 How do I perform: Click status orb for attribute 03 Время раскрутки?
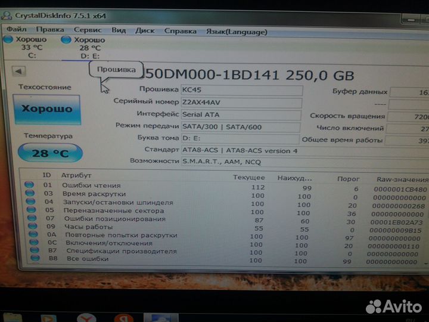point(30,193)
